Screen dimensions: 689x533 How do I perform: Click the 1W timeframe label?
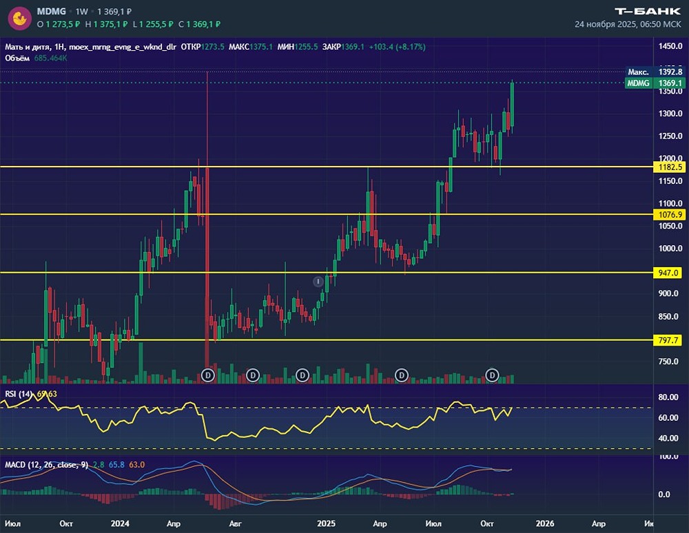[82, 12]
